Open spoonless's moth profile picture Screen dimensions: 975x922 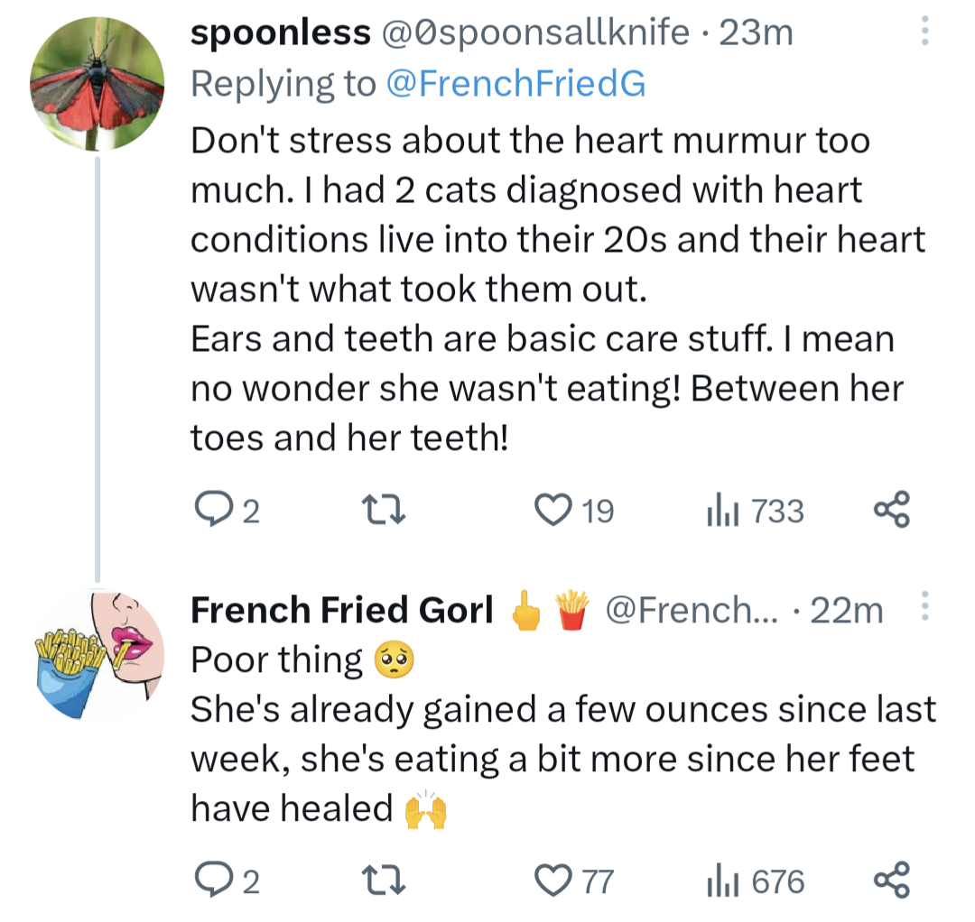(97, 84)
